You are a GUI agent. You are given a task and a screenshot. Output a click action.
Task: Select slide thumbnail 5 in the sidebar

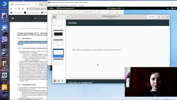pos(58,62)
